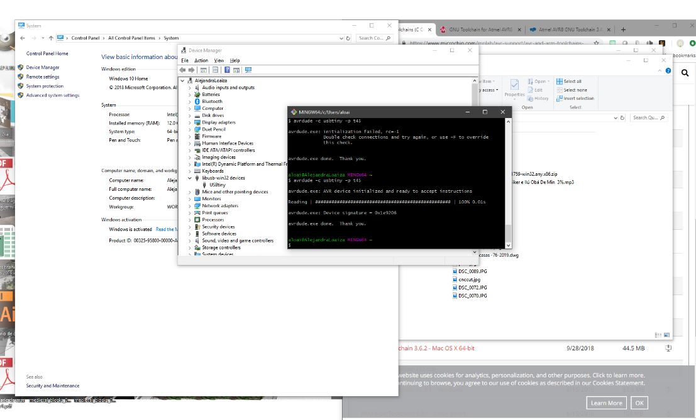Screen dimensions: 696x420
Task: Close the GNU Toolchain for Atmel AVR tab
Action: pos(519,30)
